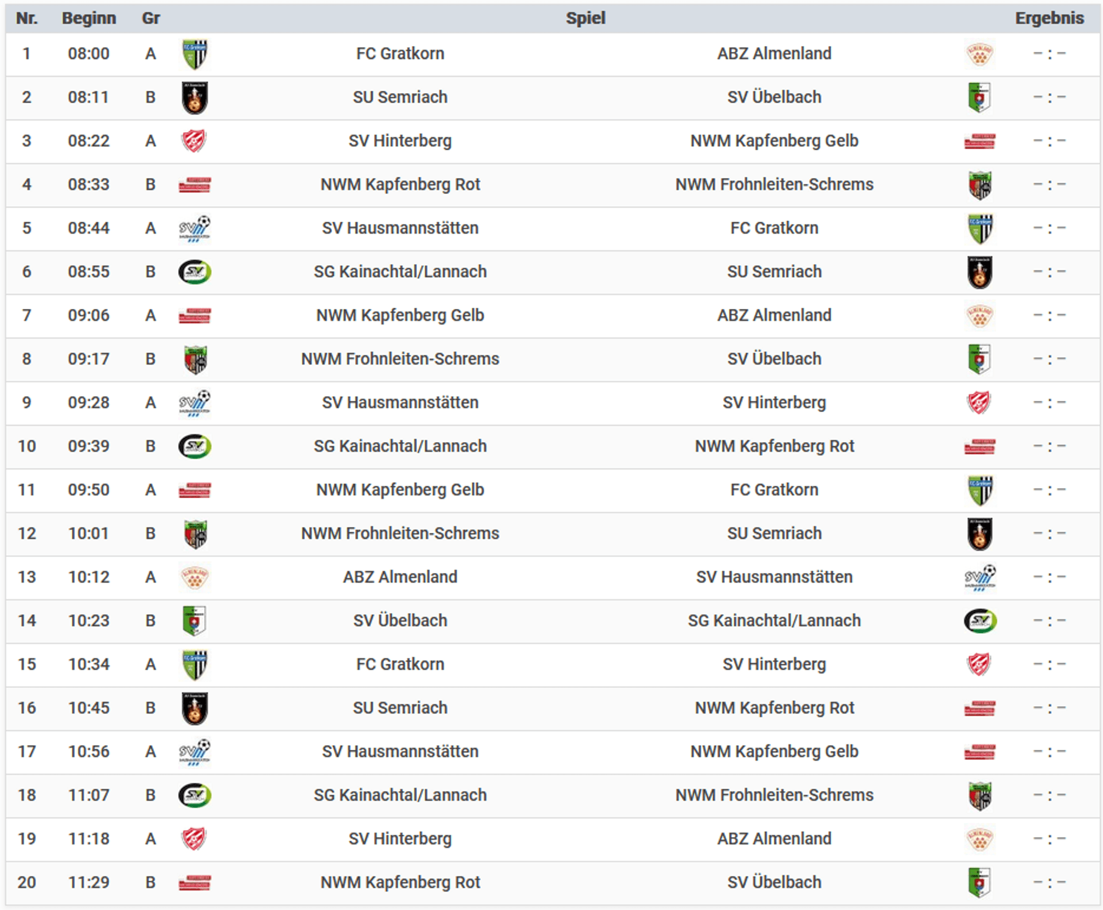Open NWM Kapfenberg Gelb team in match 7
The width and height of the screenshot is (1103, 910).
[x=400, y=315]
